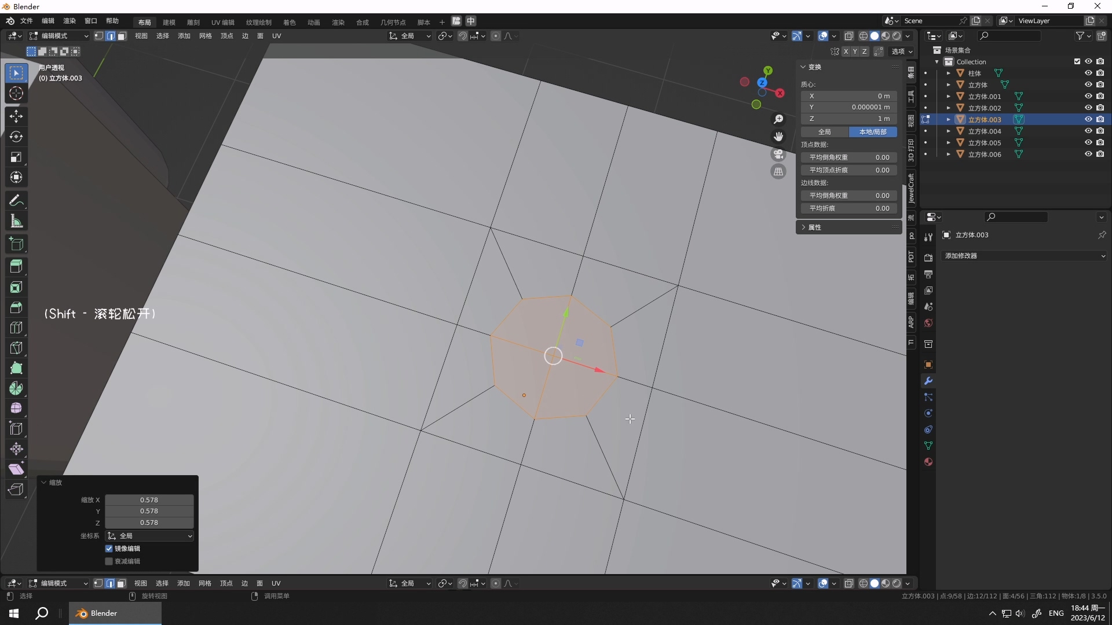Select the Rotate tool
The height and width of the screenshot is (625, 1112).
16,137
